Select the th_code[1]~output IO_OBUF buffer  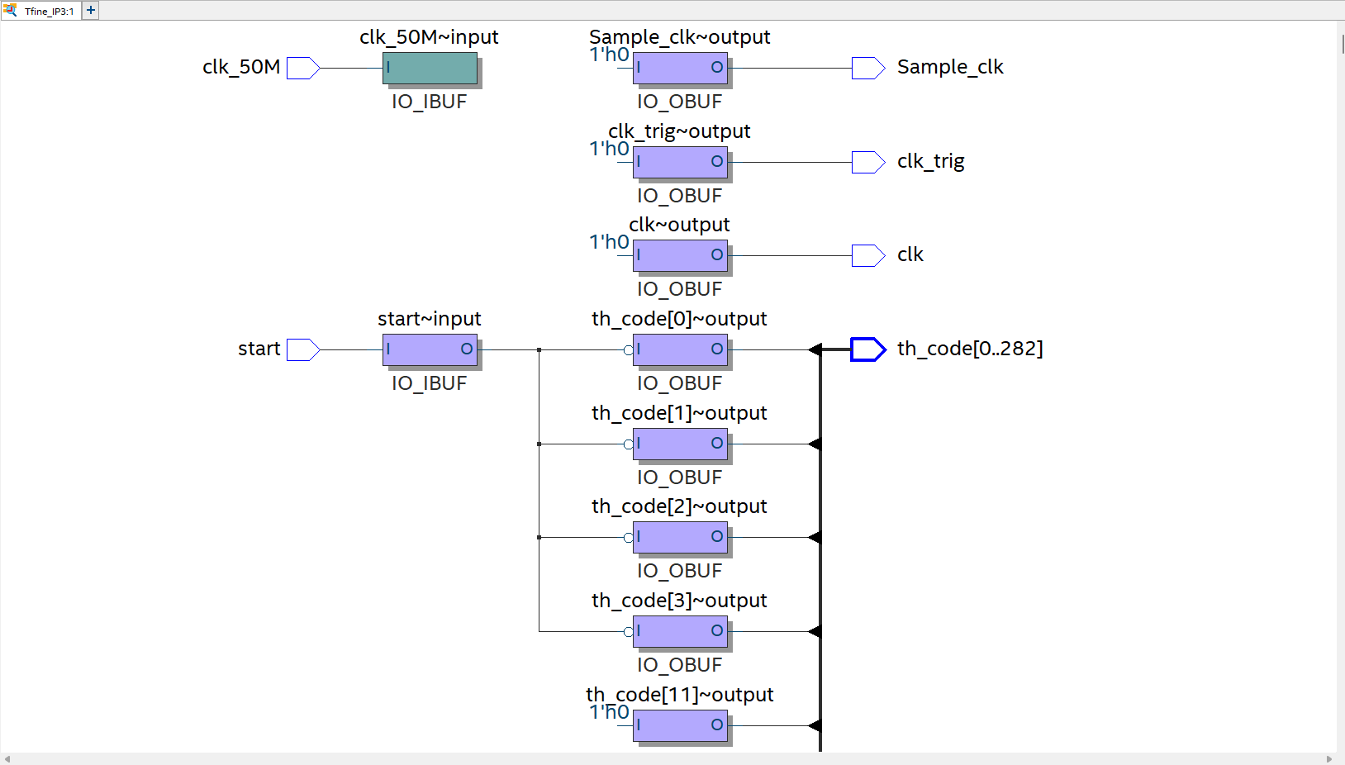(680, 444)
